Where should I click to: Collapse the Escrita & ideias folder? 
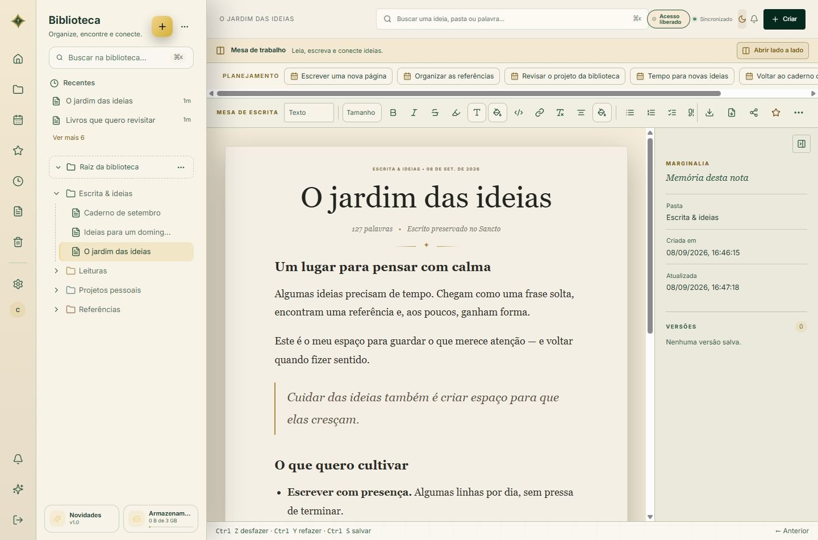[x=56, y=193]
